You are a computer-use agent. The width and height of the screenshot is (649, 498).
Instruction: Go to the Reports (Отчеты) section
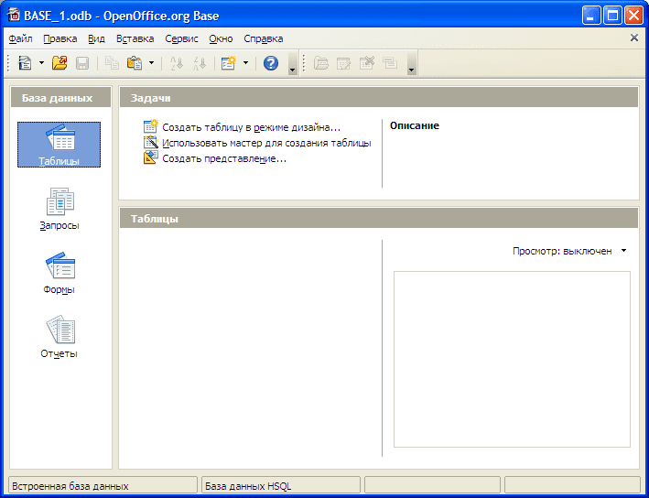59,337
